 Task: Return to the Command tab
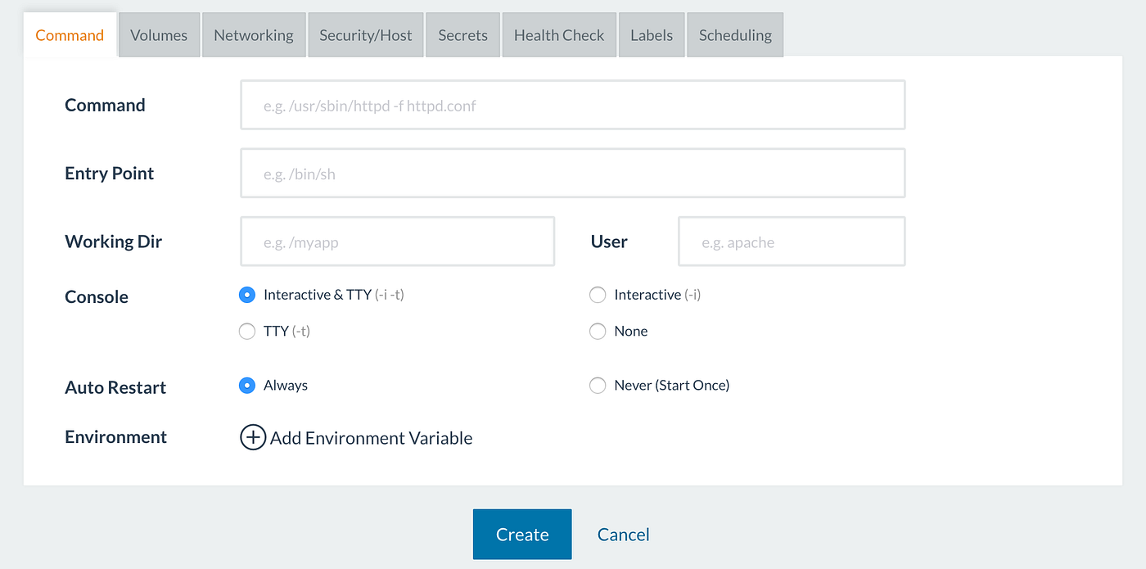point(70,34)
